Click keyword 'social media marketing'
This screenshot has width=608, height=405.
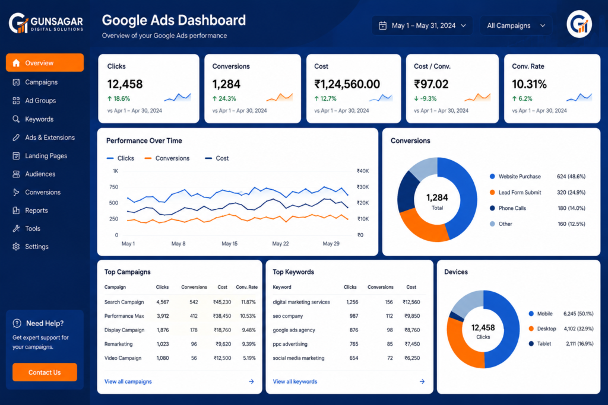(x=299, y=358)
